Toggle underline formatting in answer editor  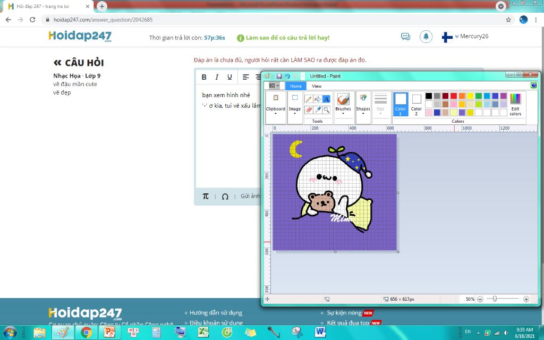(x=229, y=77)
